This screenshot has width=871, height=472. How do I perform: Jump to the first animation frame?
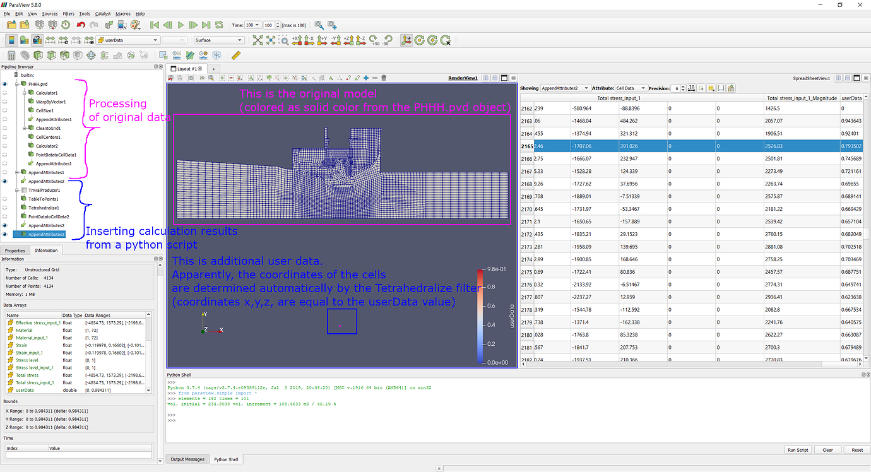(155, 25)
